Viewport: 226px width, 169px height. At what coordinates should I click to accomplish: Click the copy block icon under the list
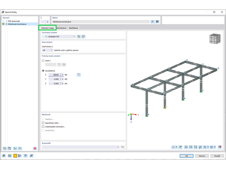point(10,149)
